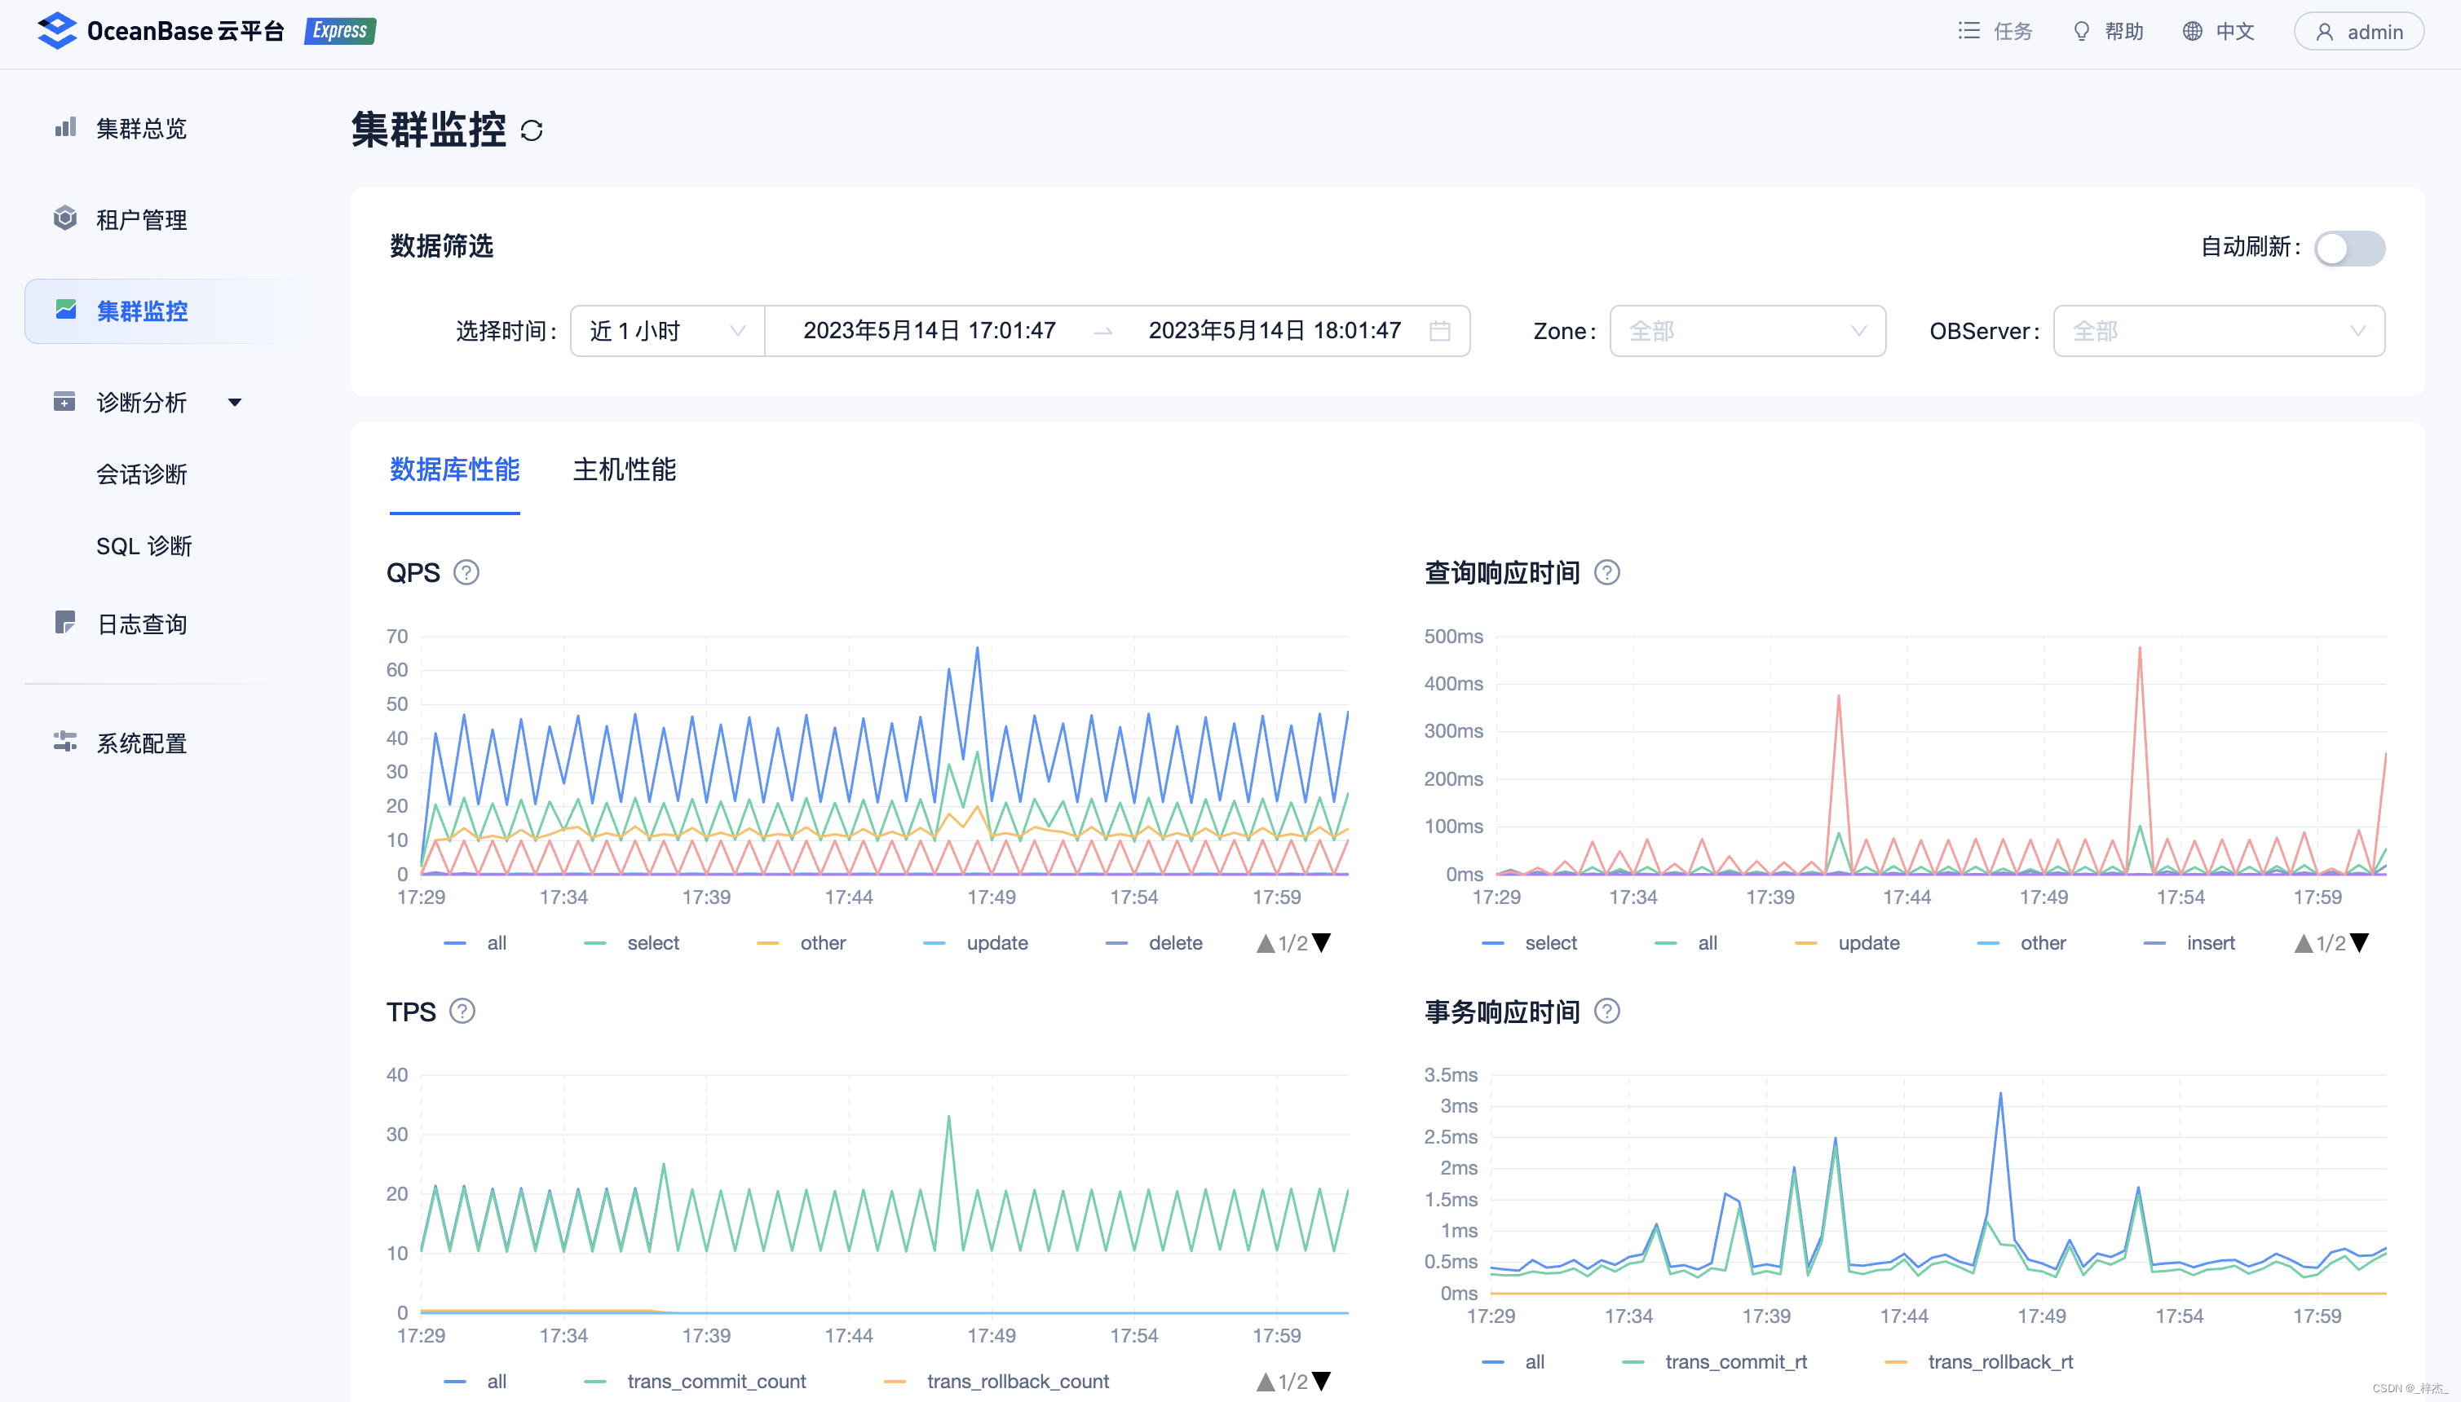2461x1402 pixels.
Task: Open 会话诊断 in the sidebar
Action: tap(142, 474)
